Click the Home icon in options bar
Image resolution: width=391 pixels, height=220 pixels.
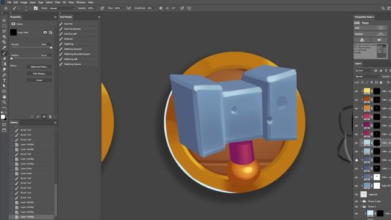[x=5, y=8]
